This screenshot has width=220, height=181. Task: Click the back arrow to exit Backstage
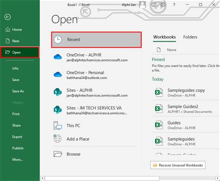point(7,17)
